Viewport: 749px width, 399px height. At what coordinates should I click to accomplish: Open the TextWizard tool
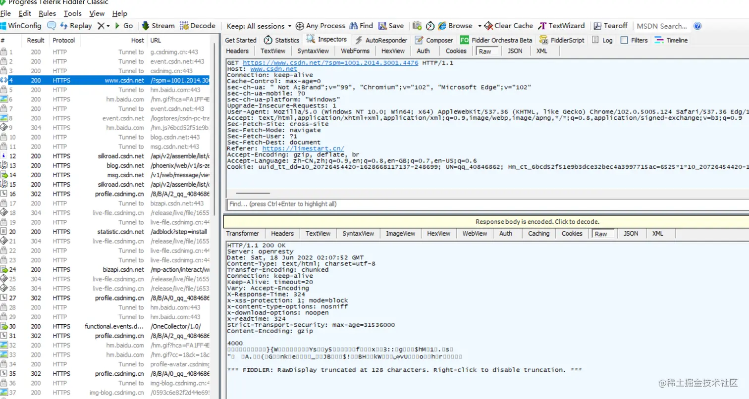coord(562,26)
